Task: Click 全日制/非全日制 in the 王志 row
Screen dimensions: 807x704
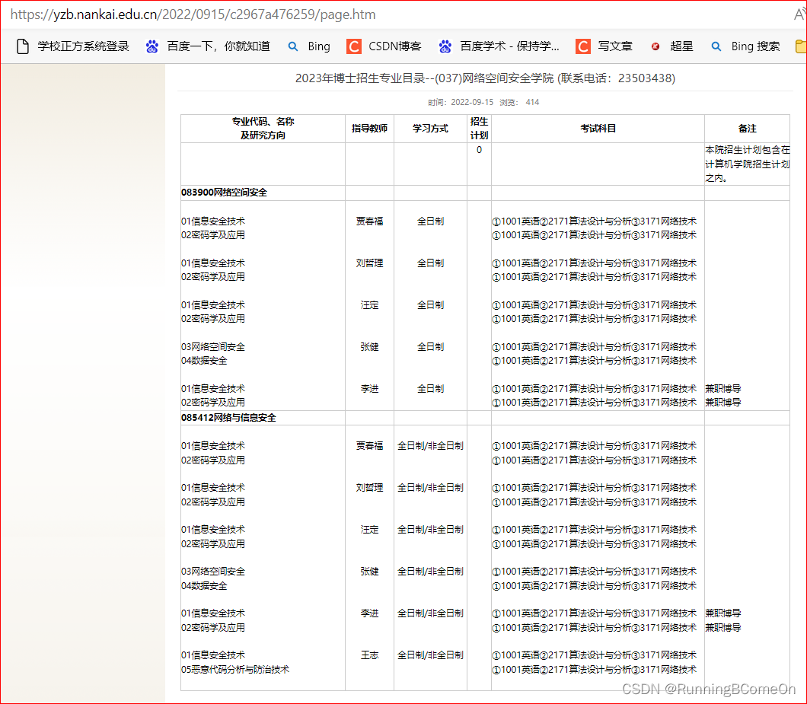Action: tap(430, 655)
